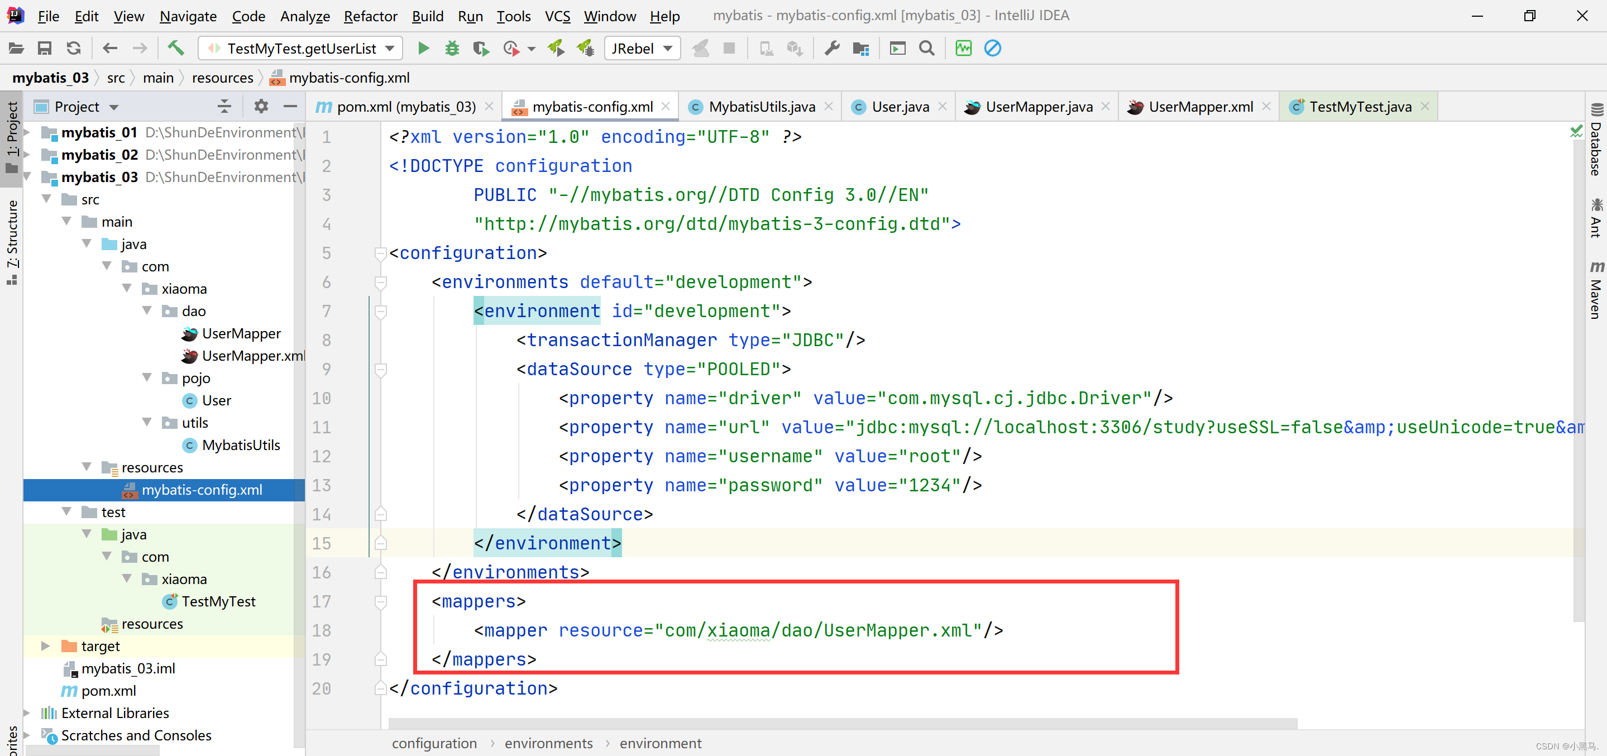
Task: Navigate forward with right arrow
Action: (x=140, y=48)
